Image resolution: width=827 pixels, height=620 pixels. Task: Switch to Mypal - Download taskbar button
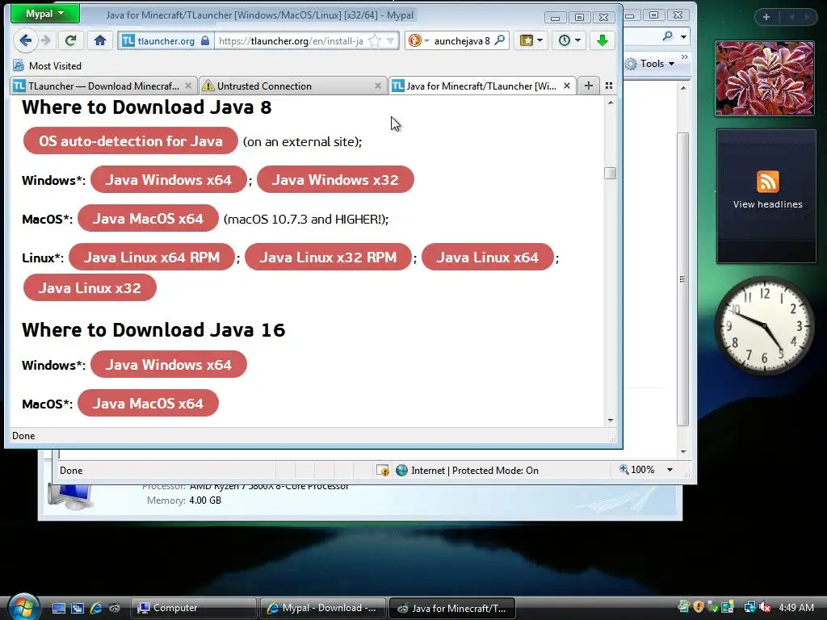coord(323,608)
